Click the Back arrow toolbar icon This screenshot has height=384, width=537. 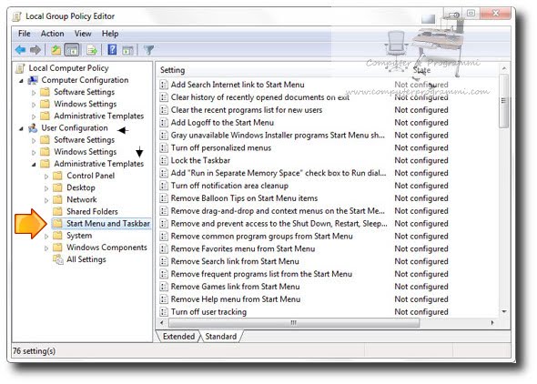pos(21,50)
